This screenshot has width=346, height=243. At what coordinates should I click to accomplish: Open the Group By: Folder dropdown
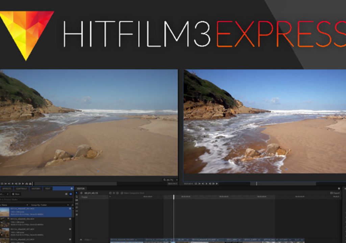tap(50, 205)
